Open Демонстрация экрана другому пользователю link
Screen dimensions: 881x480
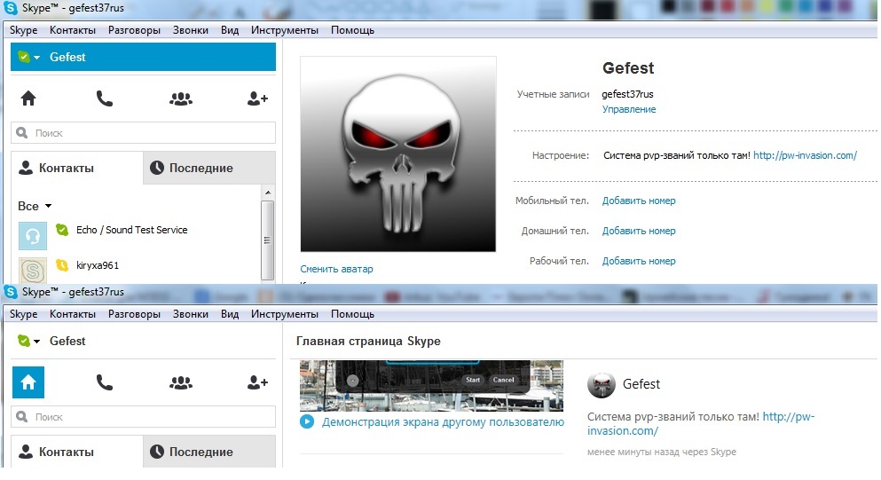point(443,422)
